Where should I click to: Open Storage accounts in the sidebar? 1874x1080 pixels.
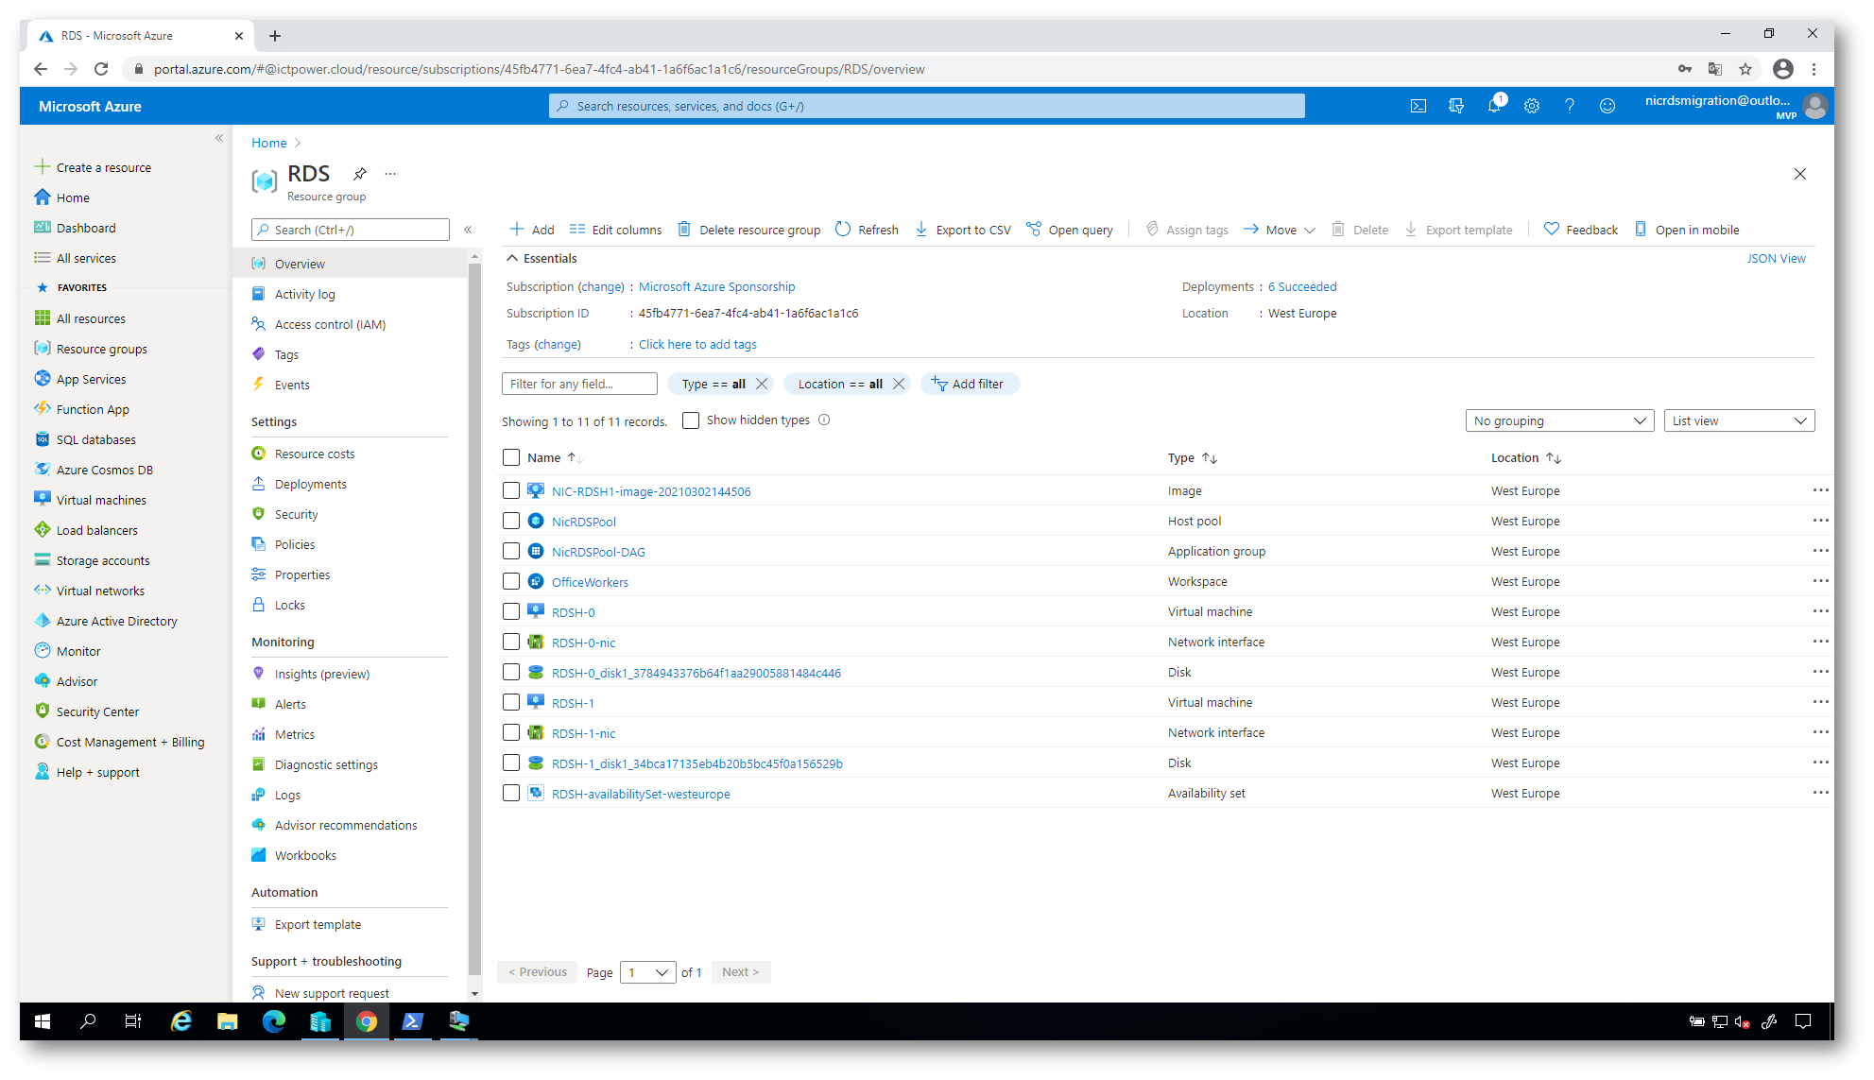(103, 560)
